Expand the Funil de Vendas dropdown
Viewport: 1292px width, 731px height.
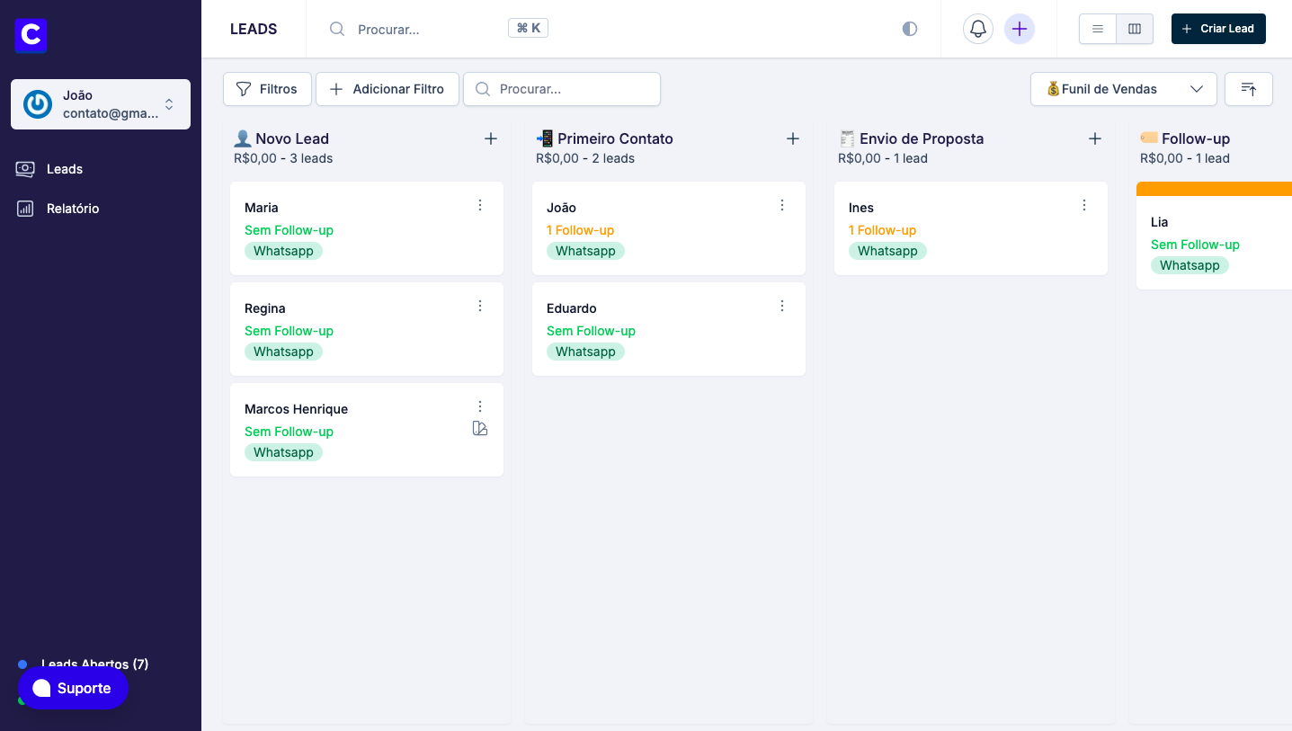coord(1123,89)
